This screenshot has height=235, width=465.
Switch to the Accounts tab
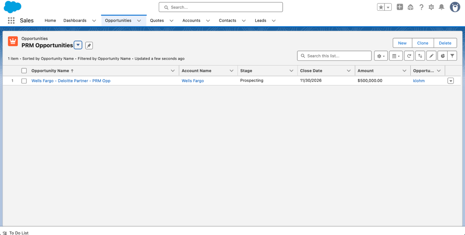191,20
